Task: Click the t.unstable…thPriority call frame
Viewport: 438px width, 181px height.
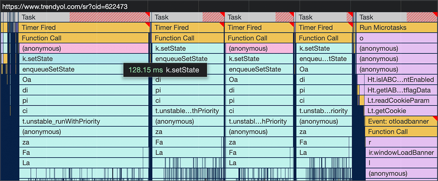Action: pyautogui.click(x=187, y=111)
